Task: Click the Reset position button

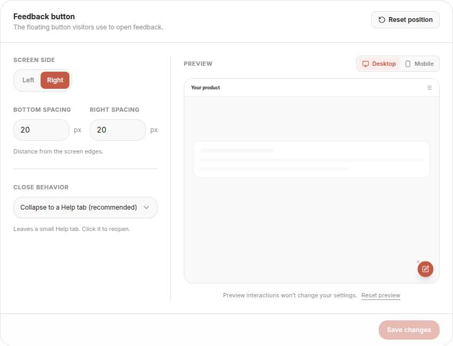Action: tap(405, 20)
